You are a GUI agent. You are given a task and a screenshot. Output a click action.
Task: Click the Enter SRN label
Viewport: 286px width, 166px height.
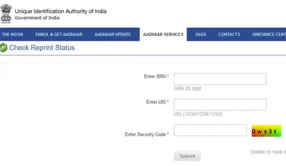pyautogui.click(x=155, y=76)
